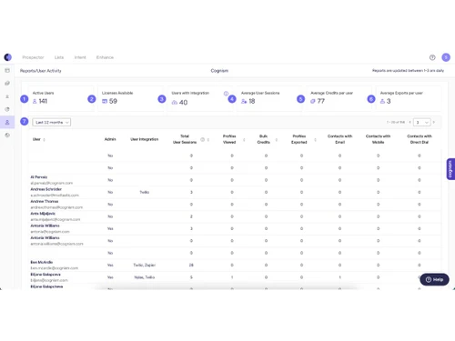Click the 28 sessions value for Ben McArdle
This screenshot has height=341, width=455.
tap(191, 265)
